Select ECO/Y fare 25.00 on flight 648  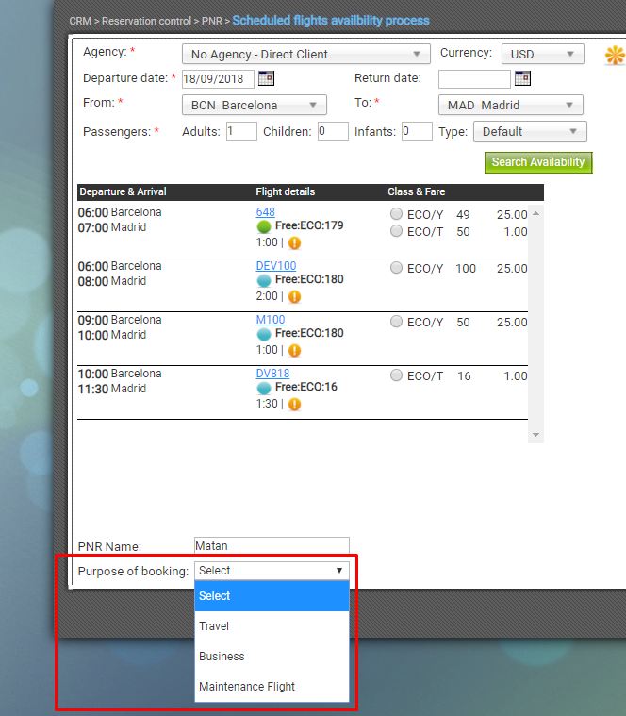click(396, 214)
